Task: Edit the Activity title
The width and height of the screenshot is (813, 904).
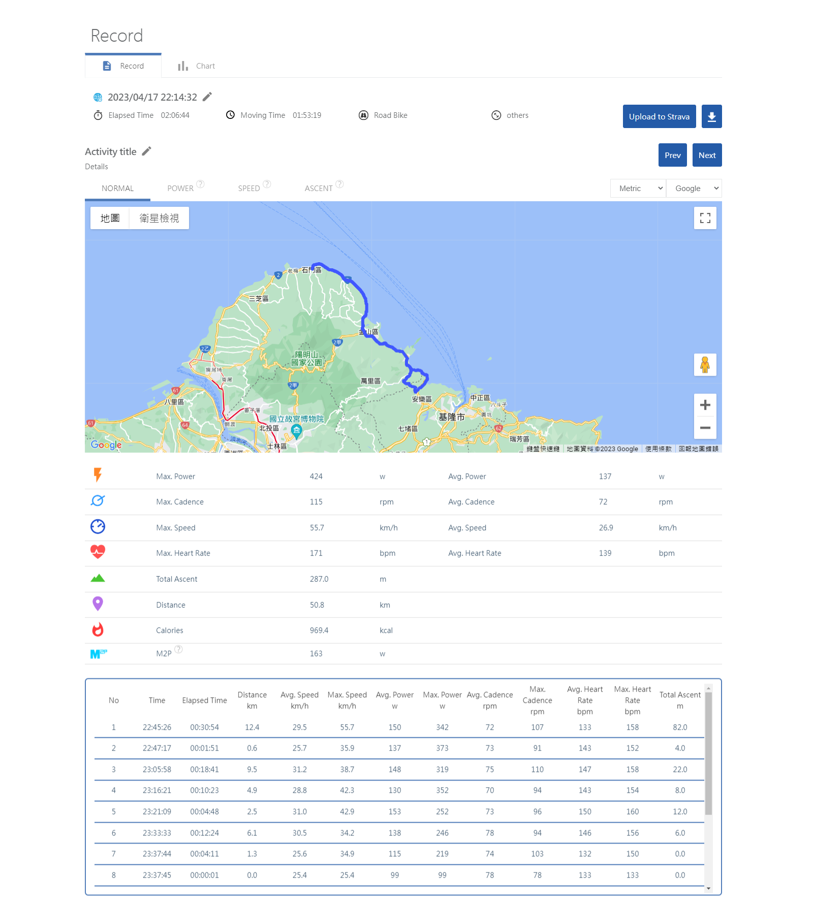Action: coord(147,151)
